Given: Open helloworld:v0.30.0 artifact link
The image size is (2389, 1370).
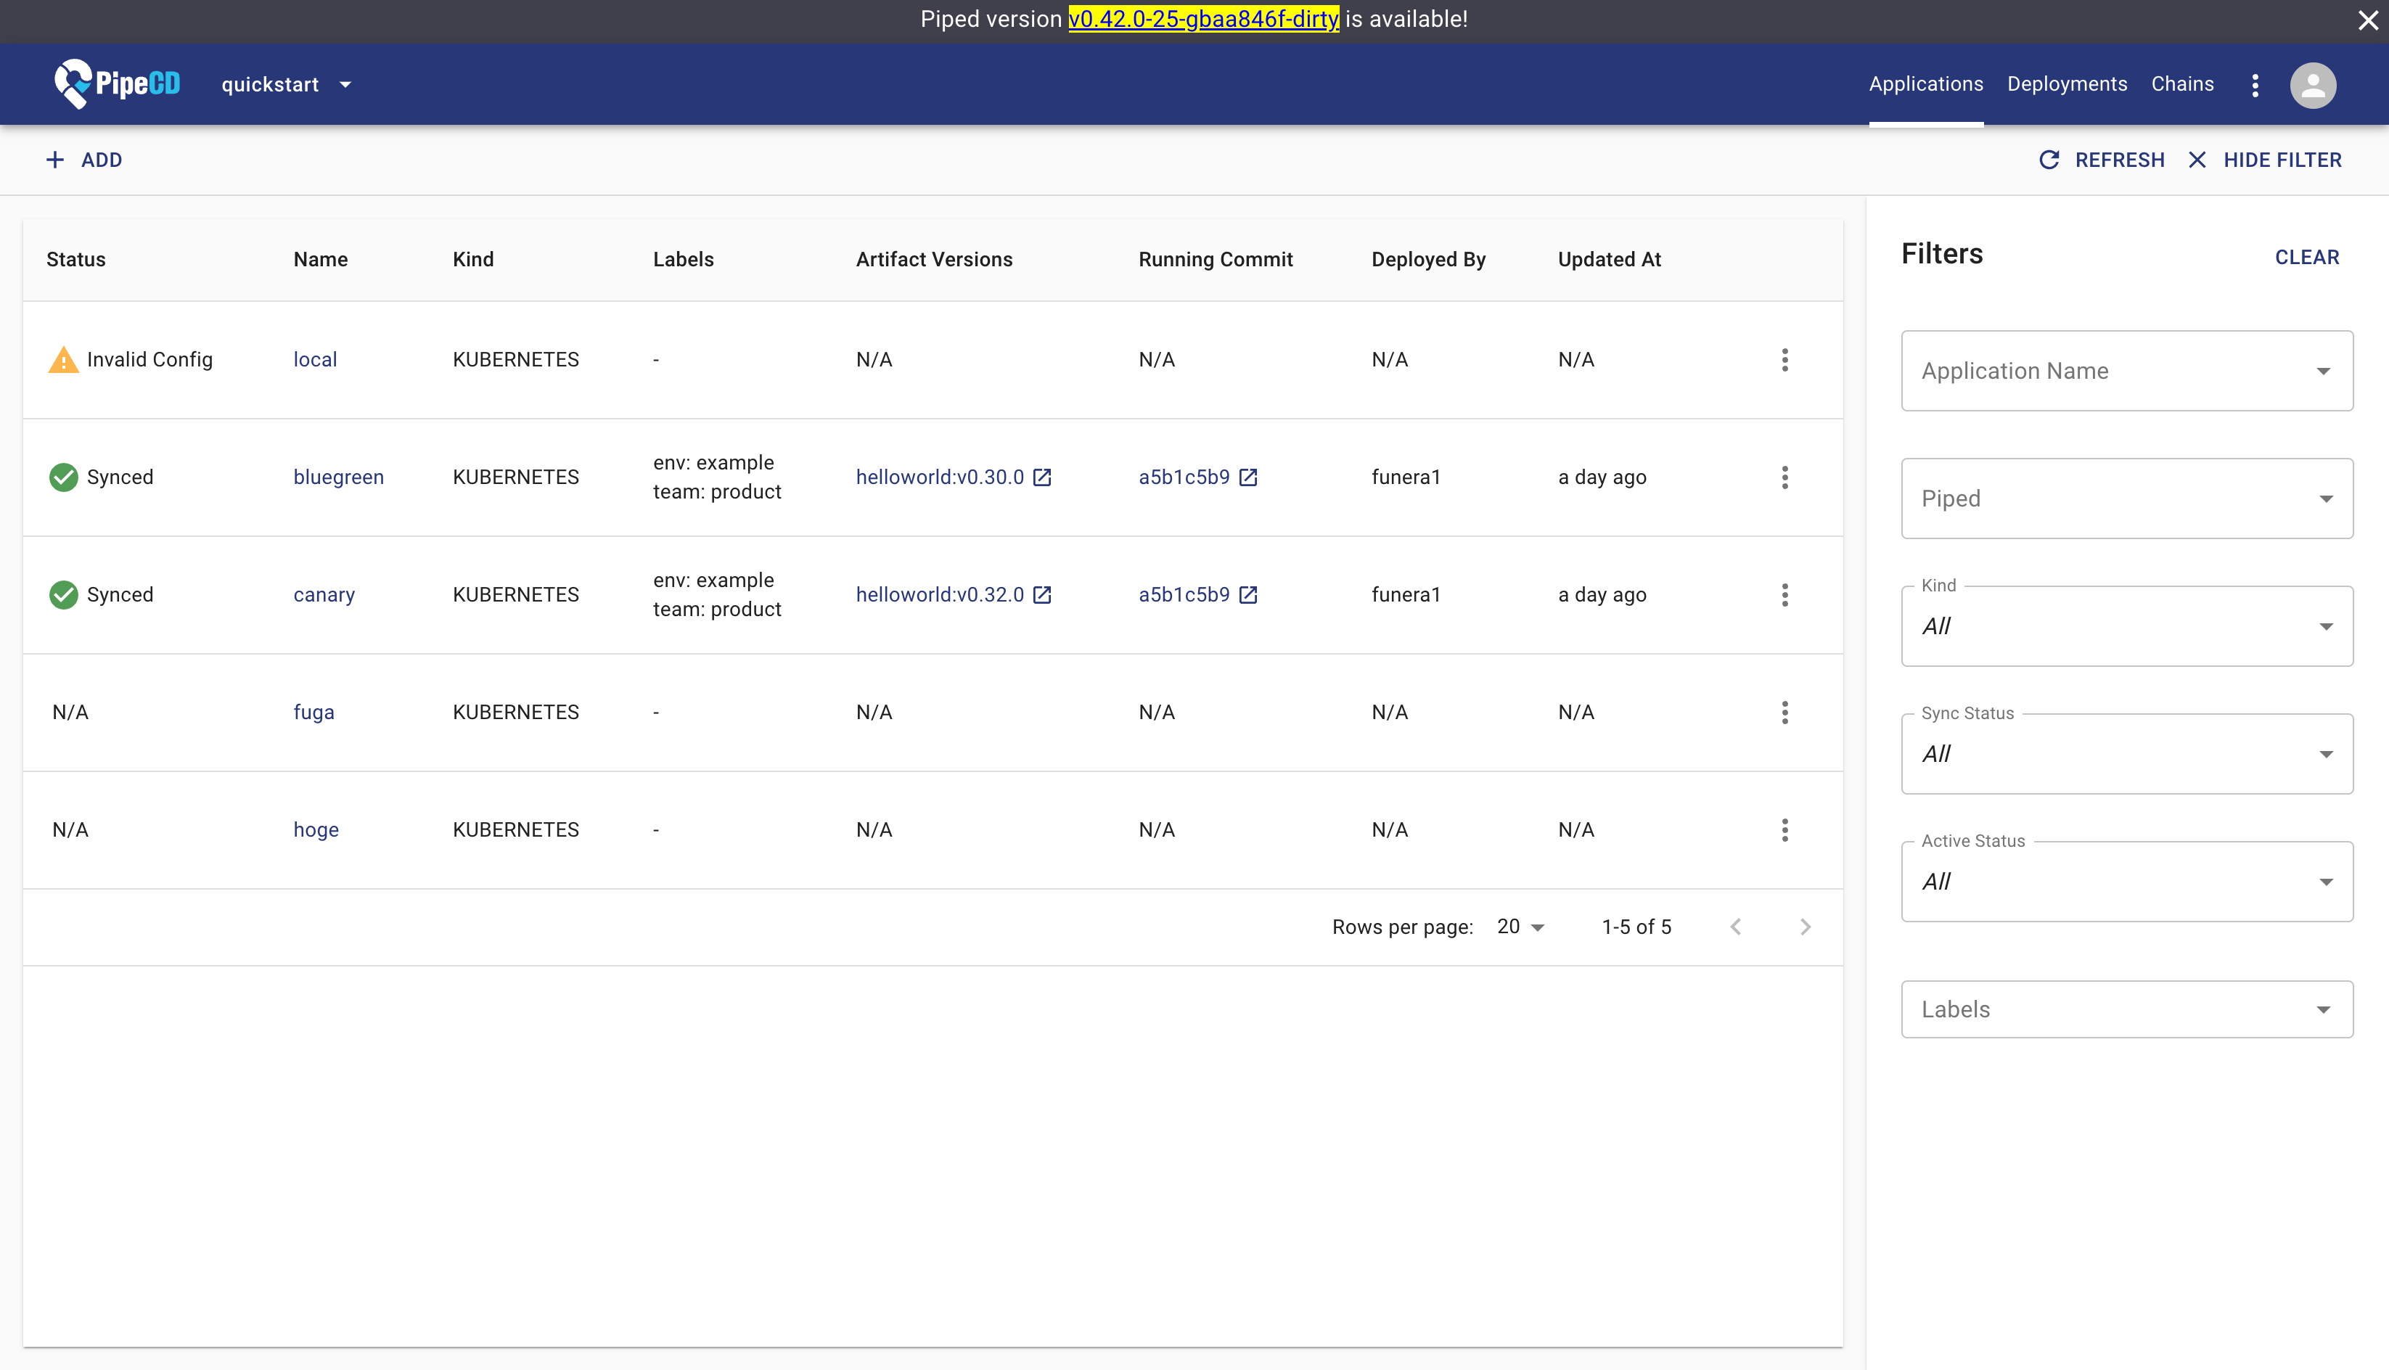Looking at the screenshot, I should point(939,477).
